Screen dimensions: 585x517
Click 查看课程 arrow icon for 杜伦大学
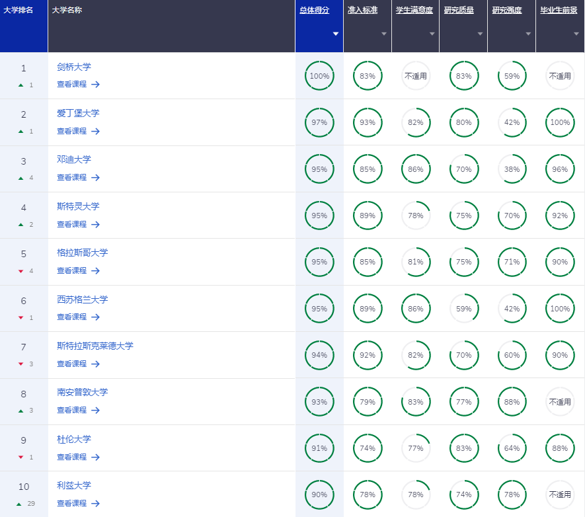pos(95,457)
